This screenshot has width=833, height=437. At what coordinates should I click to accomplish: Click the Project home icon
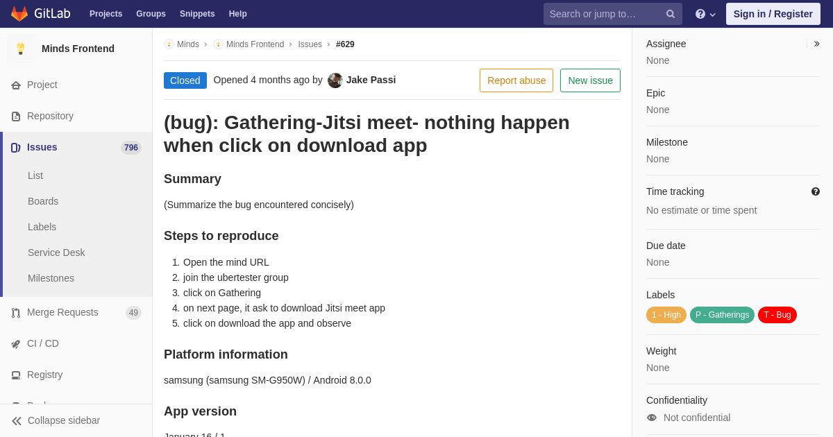coord(16,85)
